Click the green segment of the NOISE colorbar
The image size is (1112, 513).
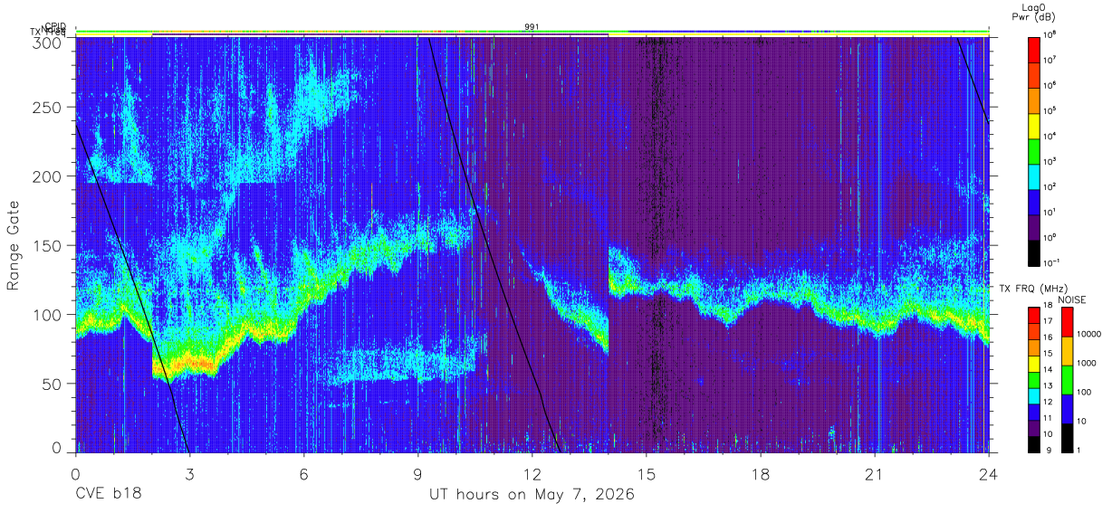[1067, 379]
